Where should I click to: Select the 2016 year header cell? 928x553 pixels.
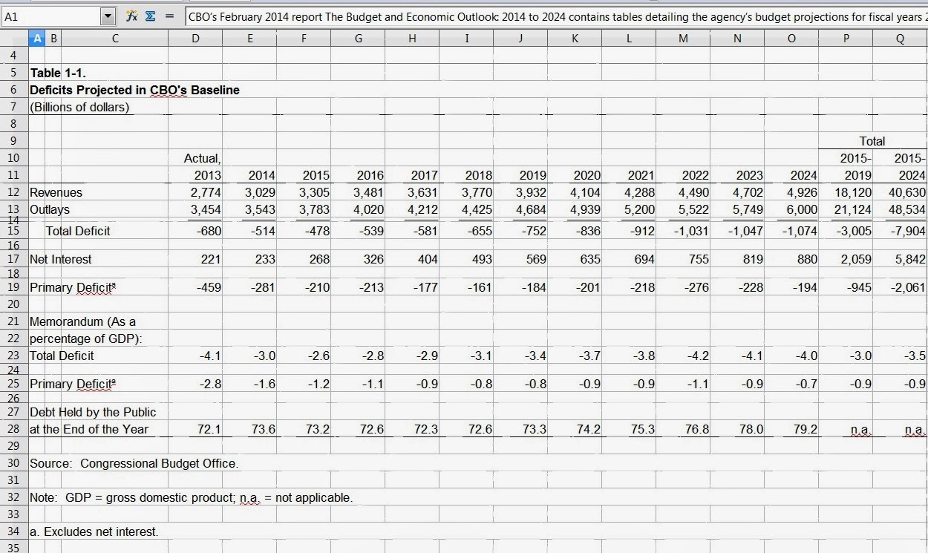[370, 175]
